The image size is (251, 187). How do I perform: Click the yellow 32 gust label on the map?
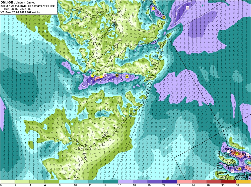pyautogui.click(x=240, y=169)
